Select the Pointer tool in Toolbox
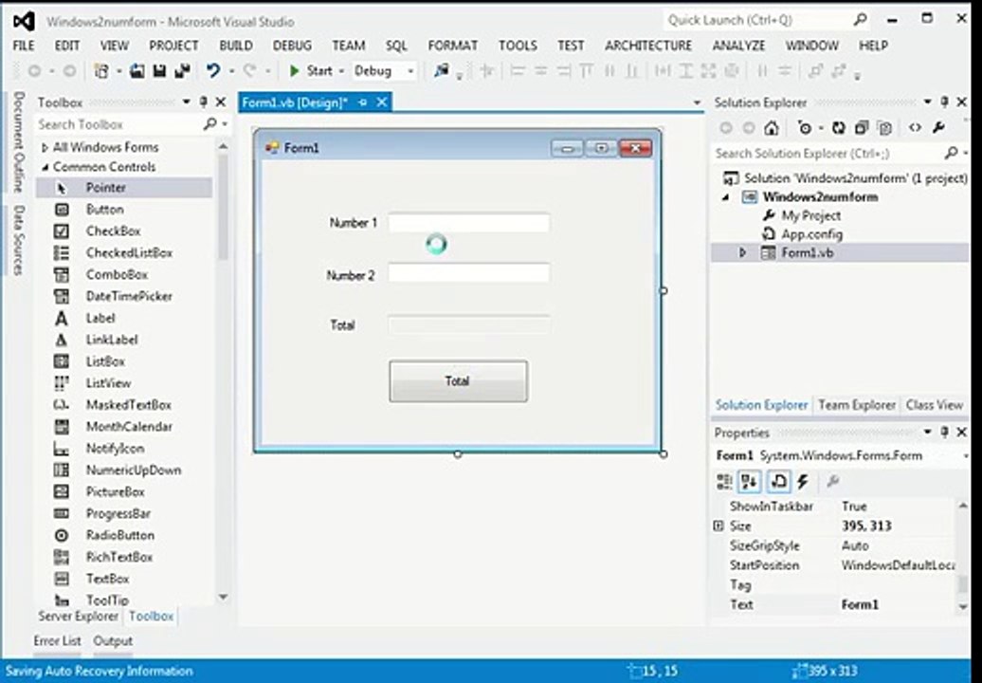982x683 pixels. coord(124,188)
